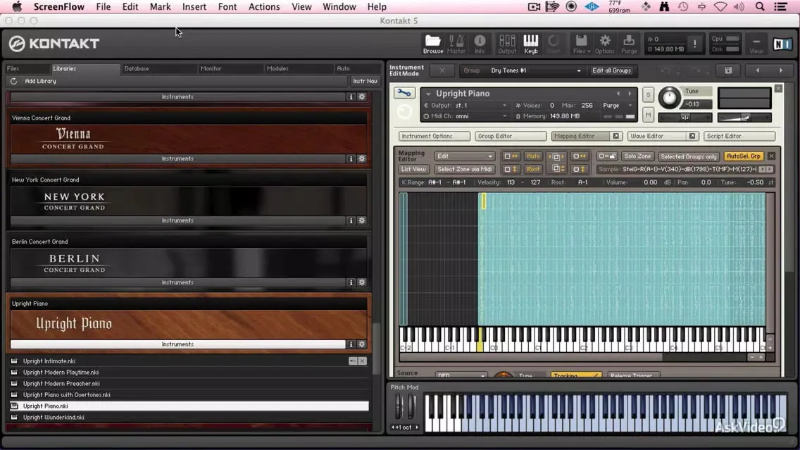Open Vienna Concert Grand settings gear
The width and height of the screenshot is (800, 450).
362,158
